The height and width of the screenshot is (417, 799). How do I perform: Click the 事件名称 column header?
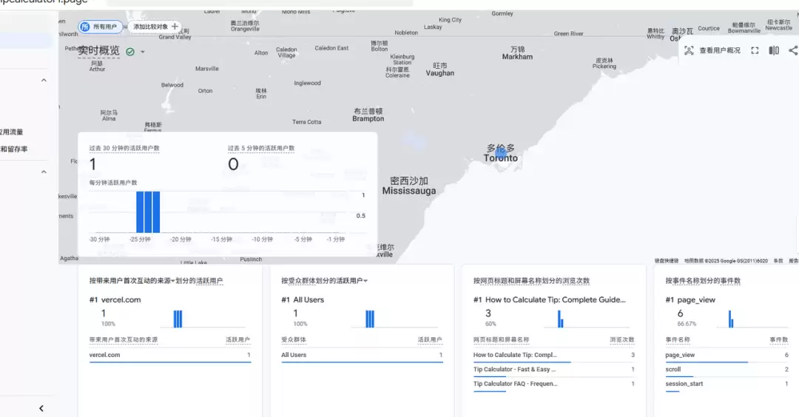(x=678, y=339)
